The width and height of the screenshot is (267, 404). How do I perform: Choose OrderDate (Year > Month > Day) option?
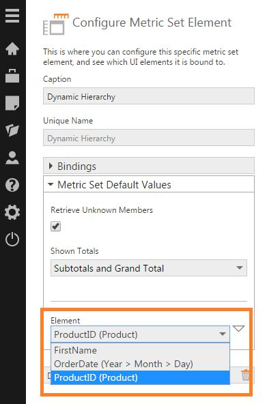[140, 364]
